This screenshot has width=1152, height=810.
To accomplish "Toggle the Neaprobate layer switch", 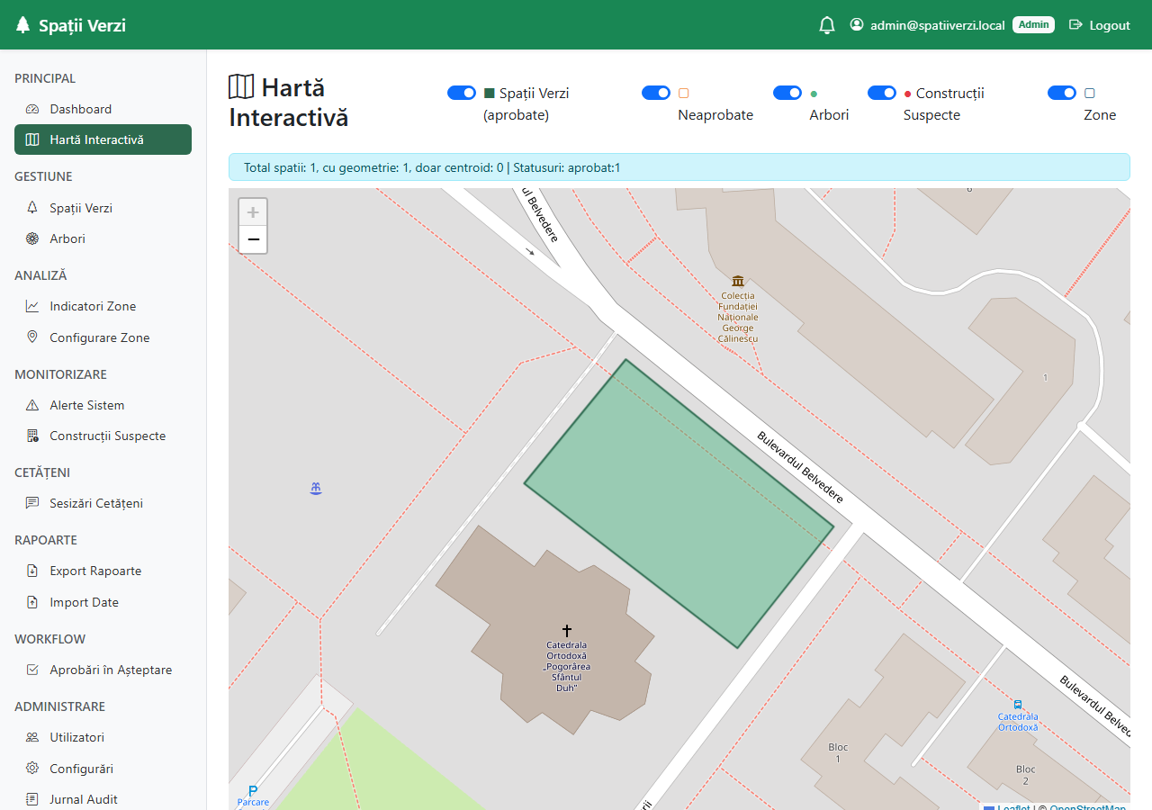I will click(656, 93).
